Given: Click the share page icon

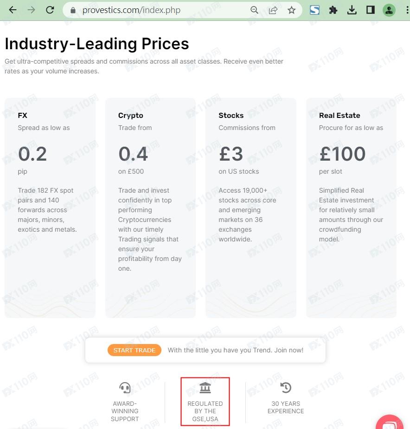Looking at the screenshot, I should pyautogui.click(x=273, y=10).
